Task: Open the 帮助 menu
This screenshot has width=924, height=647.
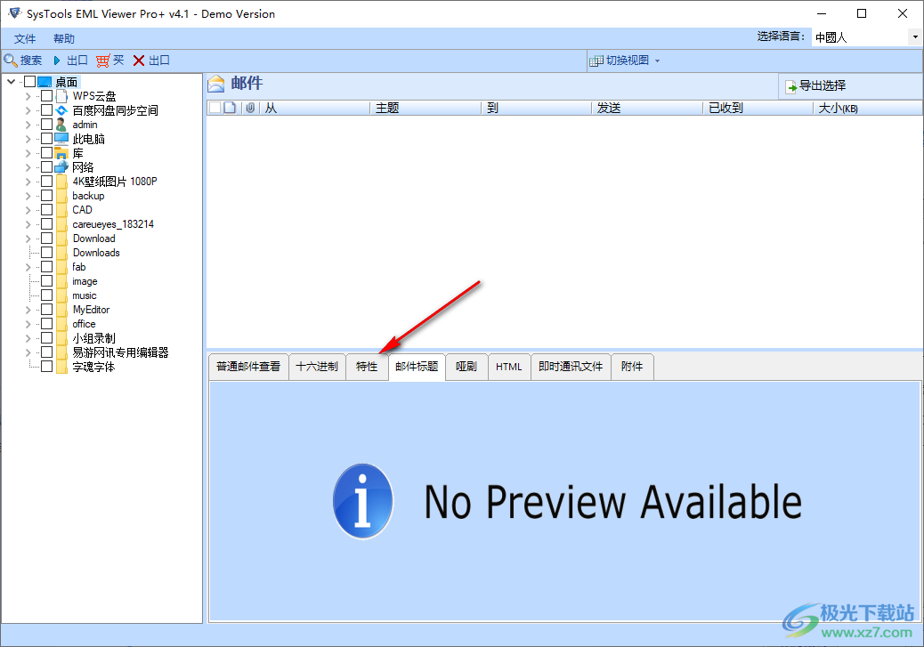Action: coord(62,38)
